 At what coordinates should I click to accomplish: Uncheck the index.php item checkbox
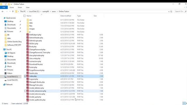click(25, 76)
